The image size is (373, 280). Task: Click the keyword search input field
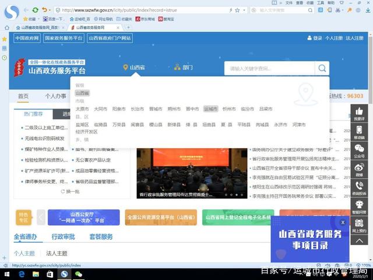tap(270, 68)
